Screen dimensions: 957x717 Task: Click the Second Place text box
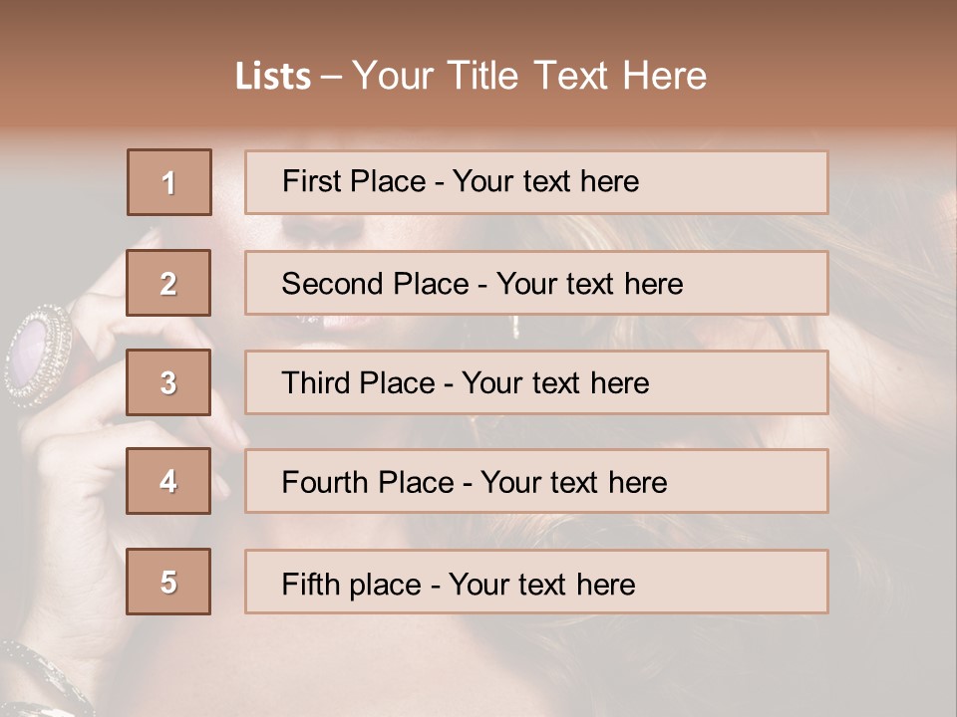click(536, 283)
